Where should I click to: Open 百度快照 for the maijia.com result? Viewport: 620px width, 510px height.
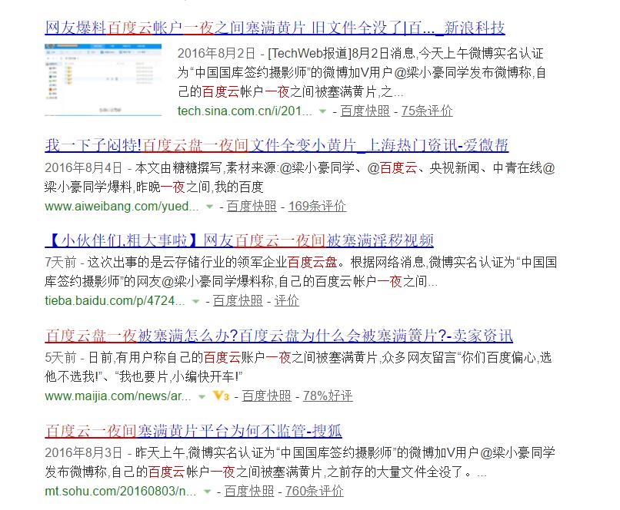pyautogui.click(x=266, y=396)
